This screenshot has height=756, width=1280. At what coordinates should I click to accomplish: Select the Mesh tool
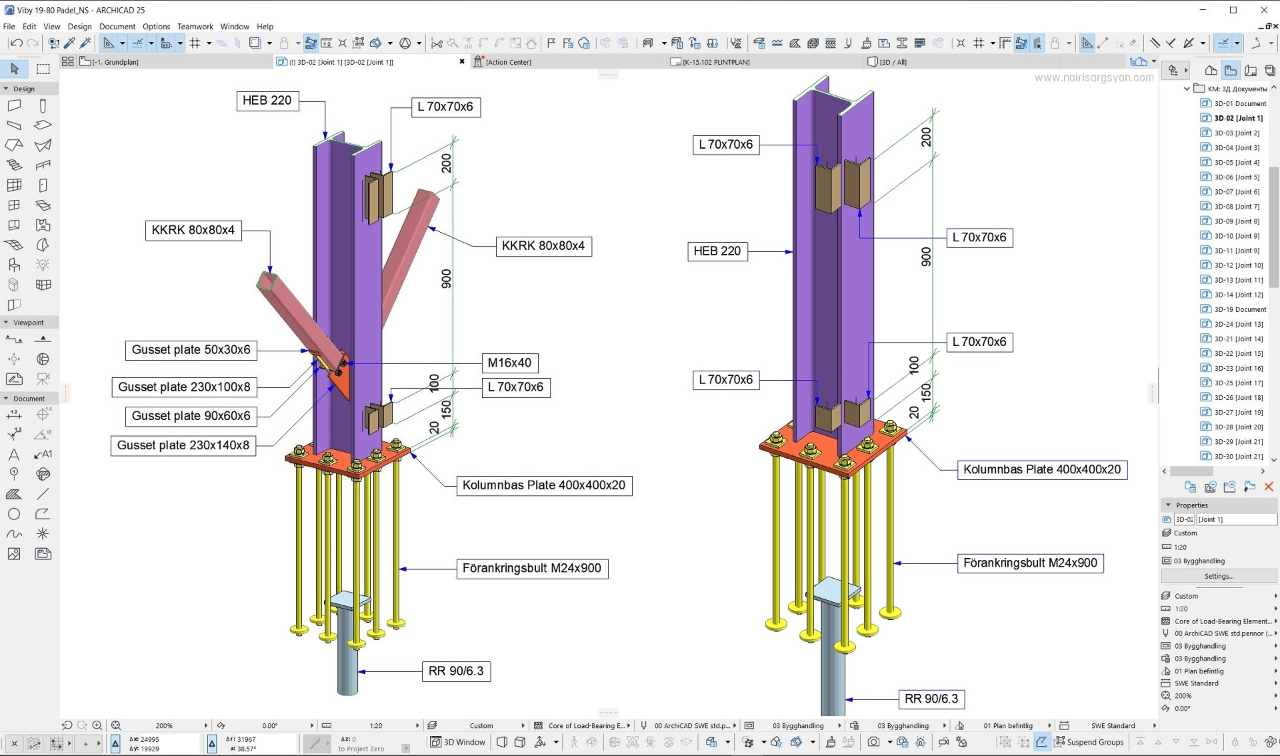click(x=14, y=245)
